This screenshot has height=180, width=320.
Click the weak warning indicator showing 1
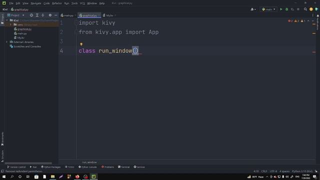303,21
